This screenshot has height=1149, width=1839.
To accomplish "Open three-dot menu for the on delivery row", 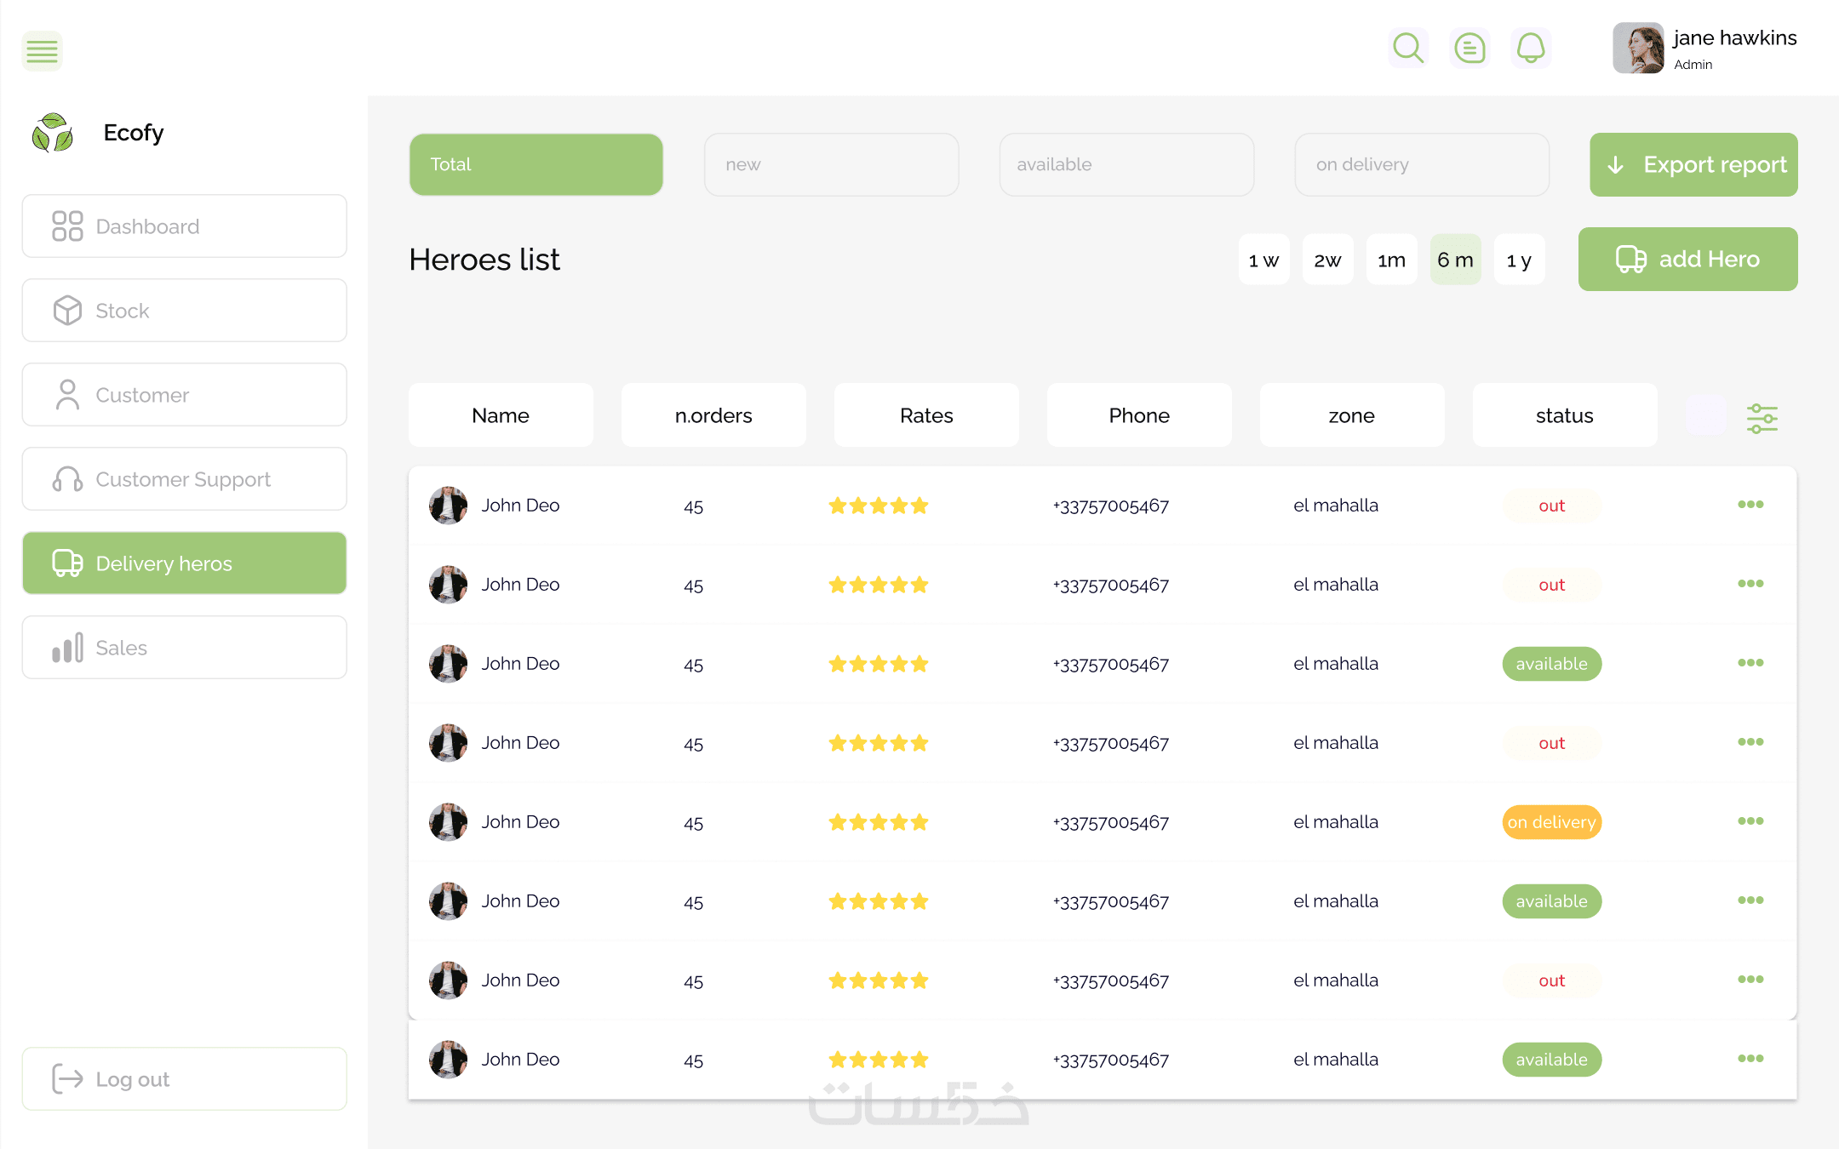I will [x=1750, y=821].
